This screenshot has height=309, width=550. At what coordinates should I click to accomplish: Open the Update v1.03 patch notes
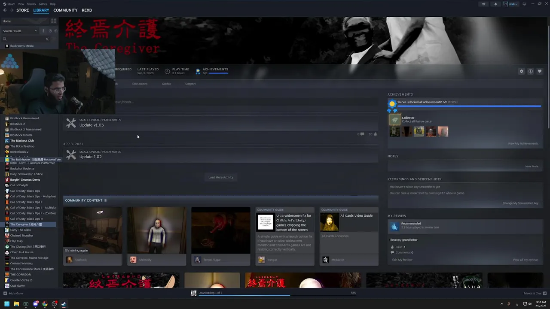(x=92, y=125)
